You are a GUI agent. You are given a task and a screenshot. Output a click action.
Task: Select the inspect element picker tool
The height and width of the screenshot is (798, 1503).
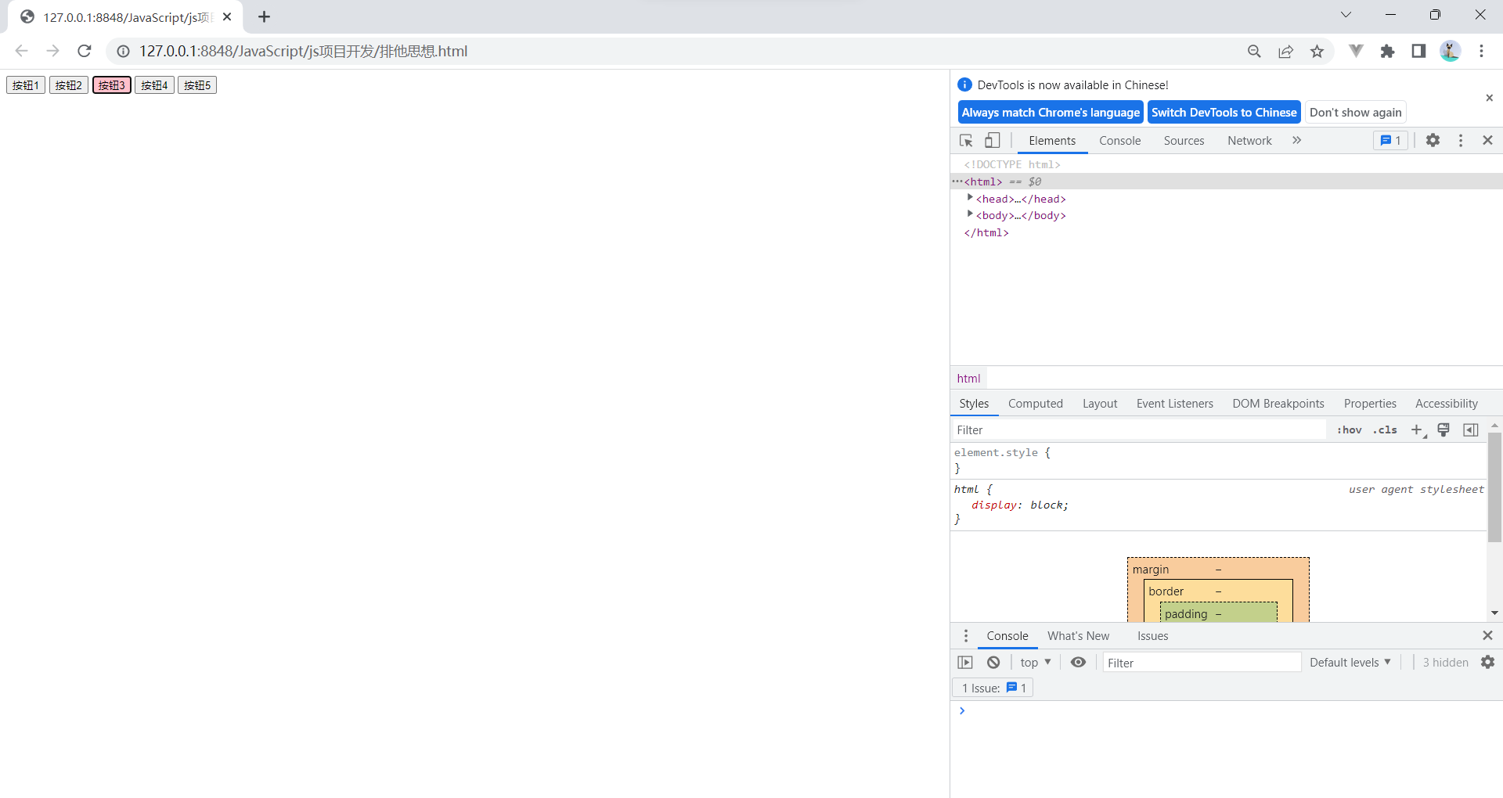[x=966, y=140]
